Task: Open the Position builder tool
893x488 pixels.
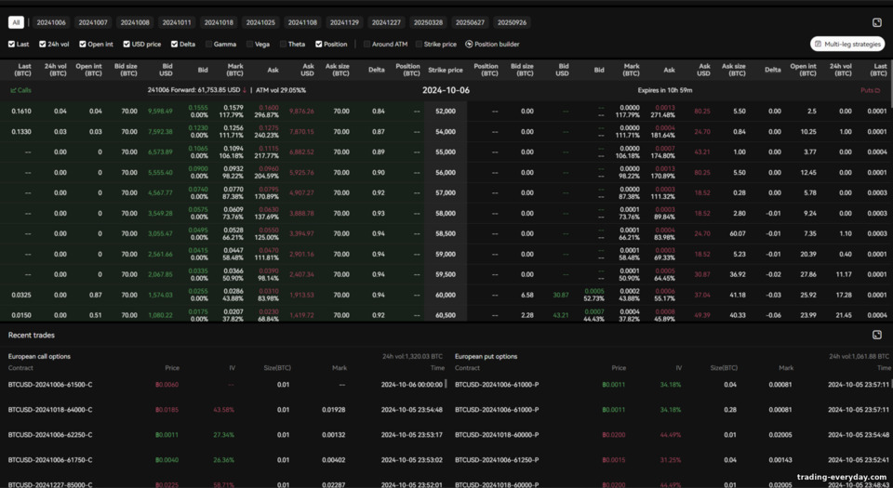Action: (x=492, y=44)
